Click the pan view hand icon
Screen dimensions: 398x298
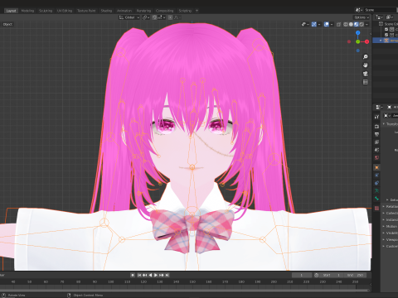click(366, 65)
